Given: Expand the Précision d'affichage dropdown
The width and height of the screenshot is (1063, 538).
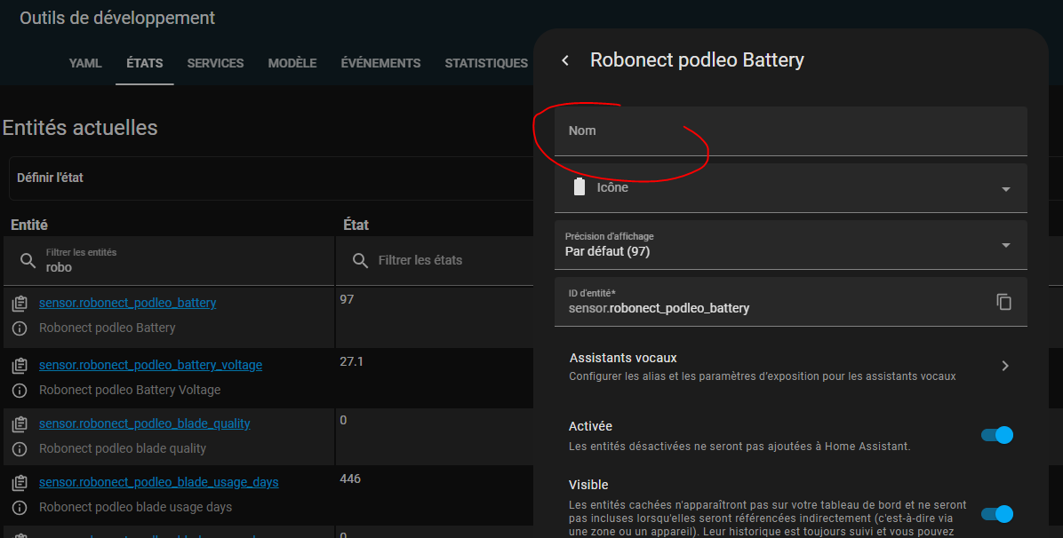Looking at the screenshot, I should (1005, 245).
